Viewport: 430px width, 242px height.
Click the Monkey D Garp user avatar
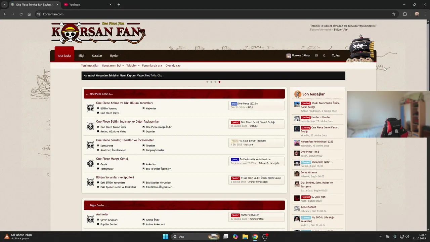coord(289,56)
